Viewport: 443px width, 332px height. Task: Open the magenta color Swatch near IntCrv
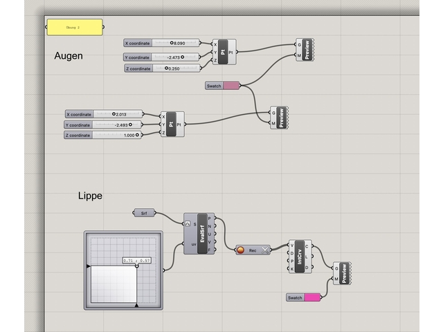(312, 297)
